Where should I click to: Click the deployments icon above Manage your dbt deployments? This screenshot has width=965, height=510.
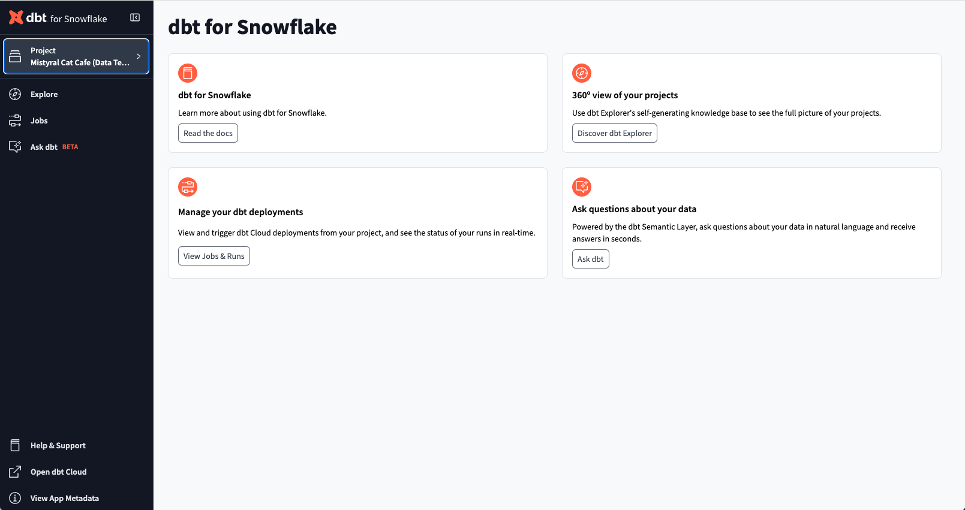coord(188,186)
